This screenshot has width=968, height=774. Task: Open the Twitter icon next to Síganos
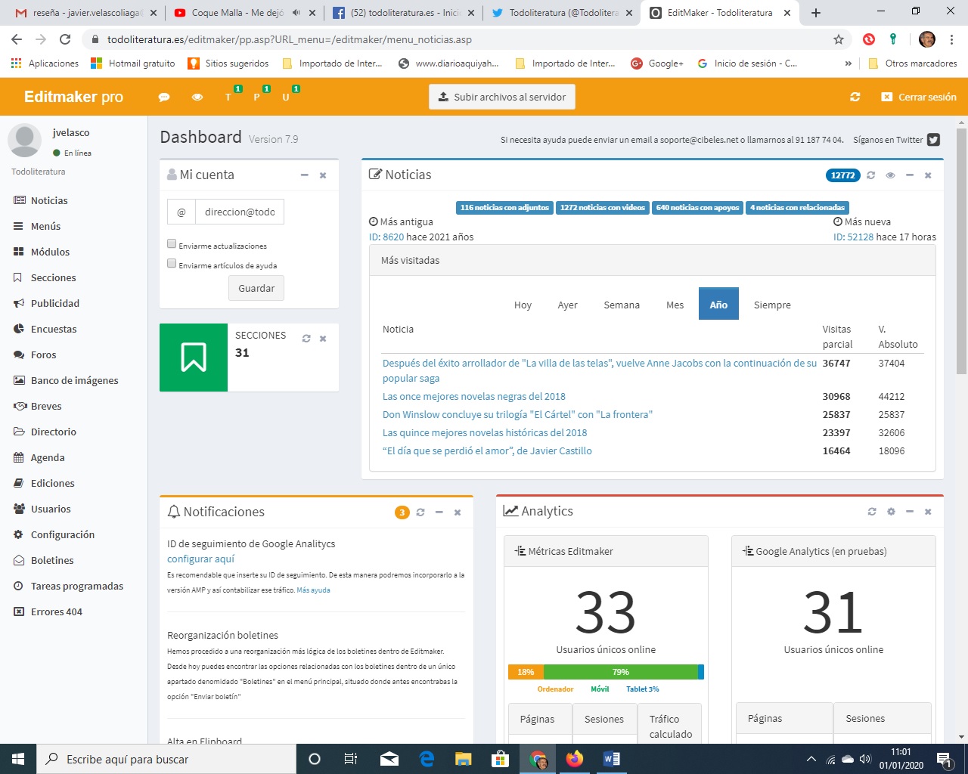933,140
